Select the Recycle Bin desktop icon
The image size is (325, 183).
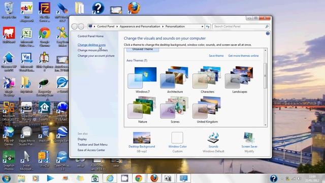click(9, 10)
